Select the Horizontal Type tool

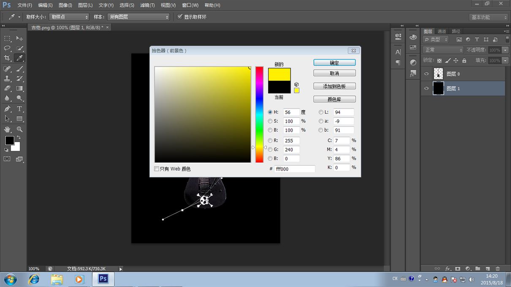19,109
